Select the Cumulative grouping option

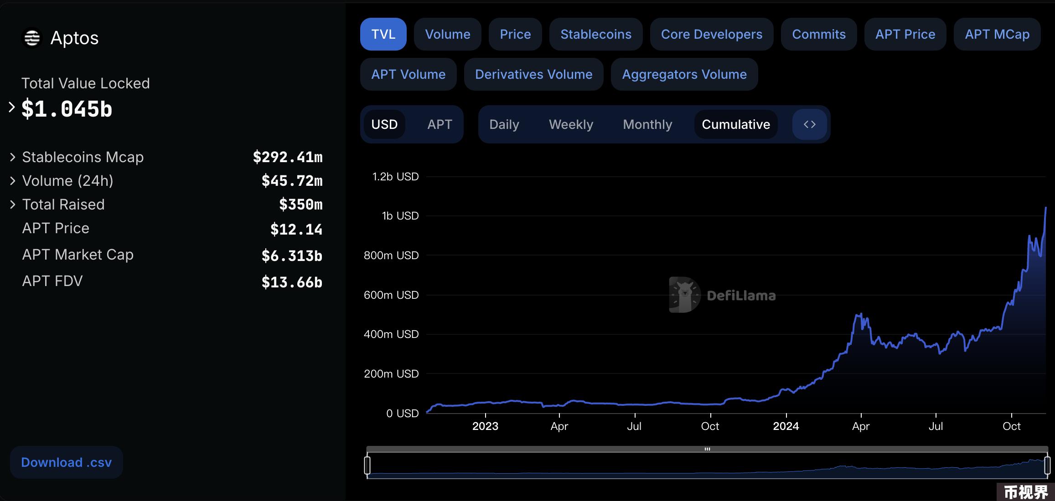point(736,124)
